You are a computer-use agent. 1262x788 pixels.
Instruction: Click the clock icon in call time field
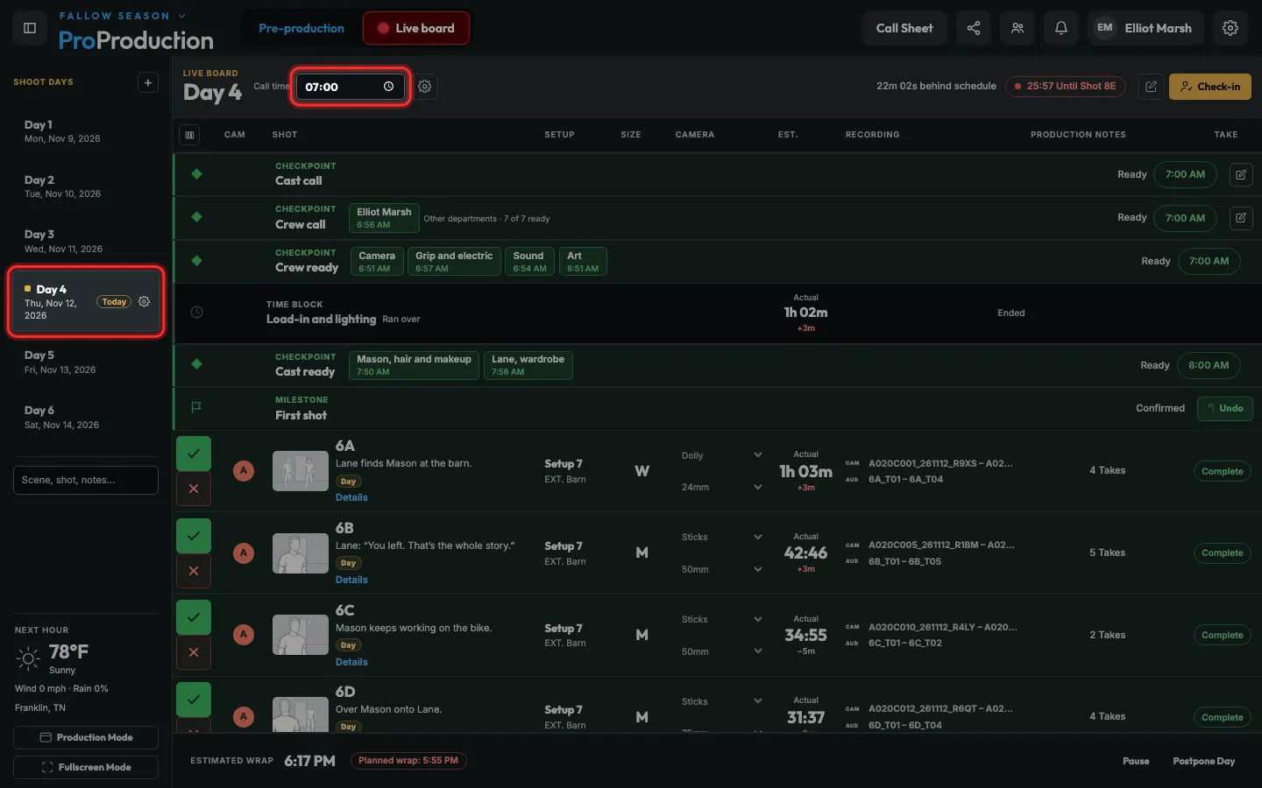388,87
